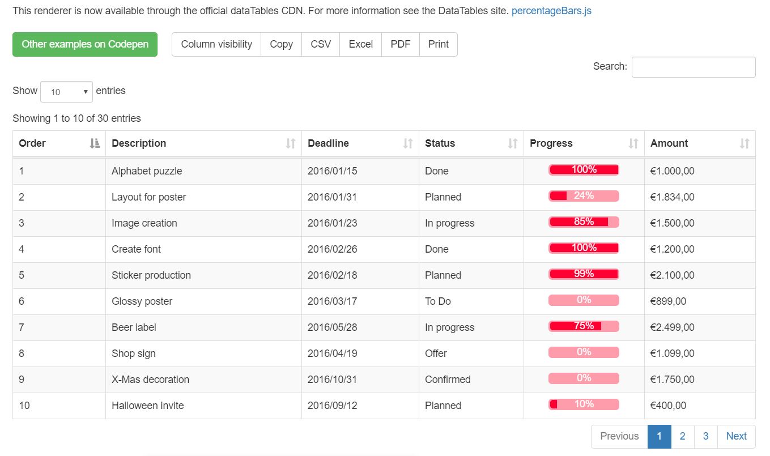Go to page 3 of the table
This screenshot has width=770, height=456.
coord(705,436)
